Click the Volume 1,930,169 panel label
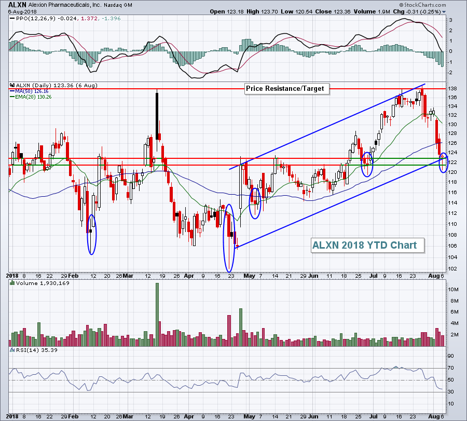Viewport: 467px width, 421px height. (43, 283)
